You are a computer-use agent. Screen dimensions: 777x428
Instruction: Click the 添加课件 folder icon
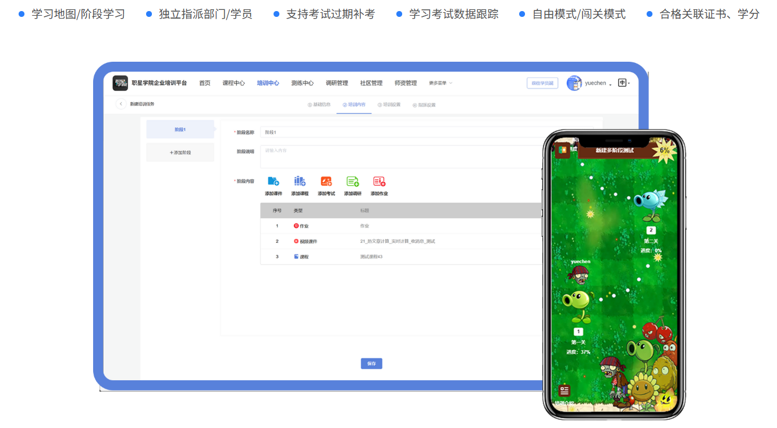(274, 182)
